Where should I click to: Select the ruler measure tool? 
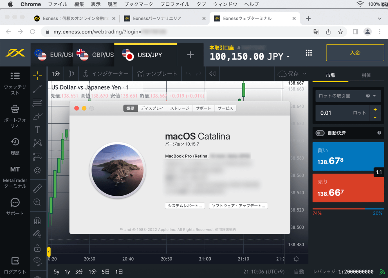pyautogui.click(x=37, y=188)
